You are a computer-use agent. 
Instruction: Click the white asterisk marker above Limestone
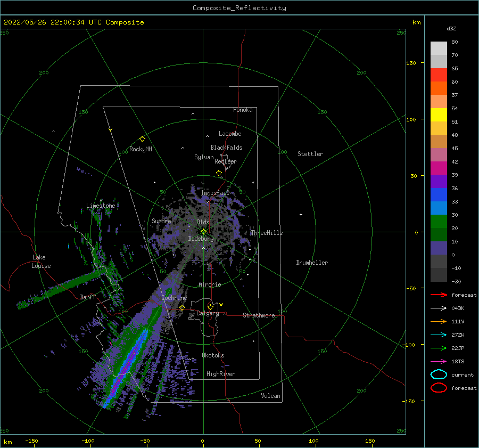coord(101,201)
